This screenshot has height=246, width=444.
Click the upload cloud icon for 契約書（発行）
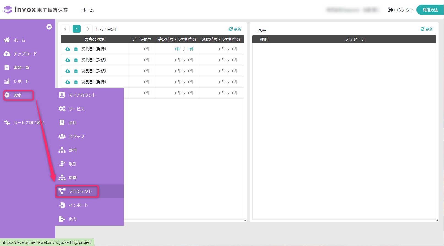click(67, 49)
